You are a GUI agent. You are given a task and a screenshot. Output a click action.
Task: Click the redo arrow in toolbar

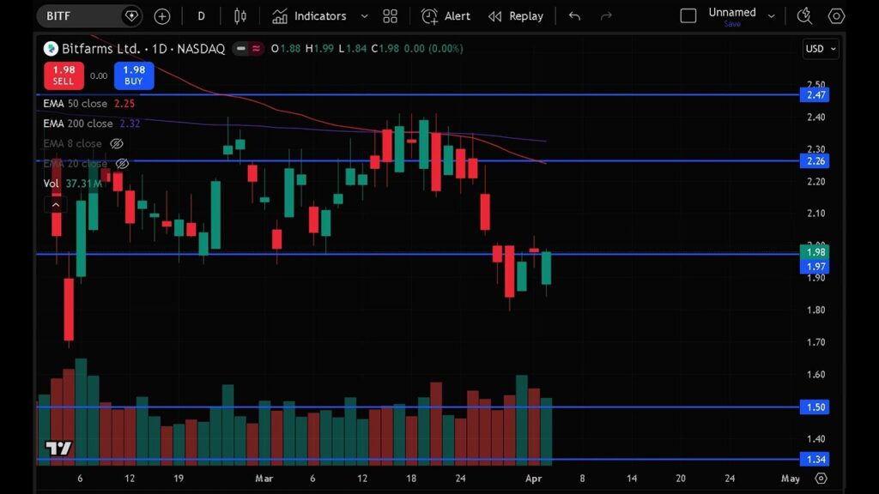point(606,16)
